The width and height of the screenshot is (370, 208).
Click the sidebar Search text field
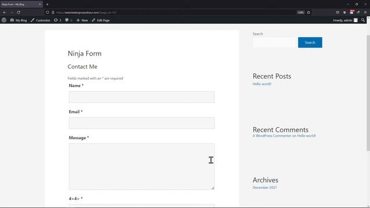point(274,42)
